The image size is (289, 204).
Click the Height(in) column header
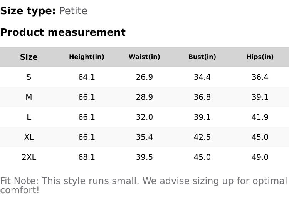[x=87, y=57]
